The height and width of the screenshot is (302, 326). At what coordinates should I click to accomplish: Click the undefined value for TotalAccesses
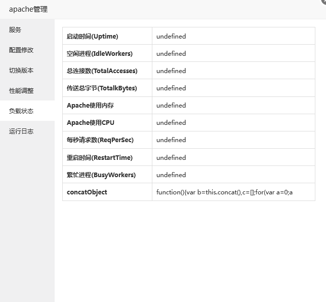[x=171, y=71]
